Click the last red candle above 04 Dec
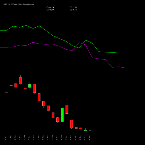145x145 pixels. coord(90,130)
